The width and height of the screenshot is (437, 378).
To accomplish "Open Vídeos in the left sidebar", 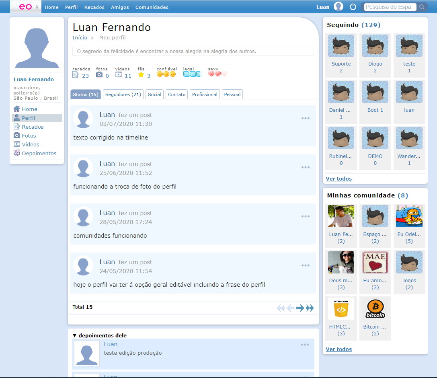I will [x=31, y=145].
